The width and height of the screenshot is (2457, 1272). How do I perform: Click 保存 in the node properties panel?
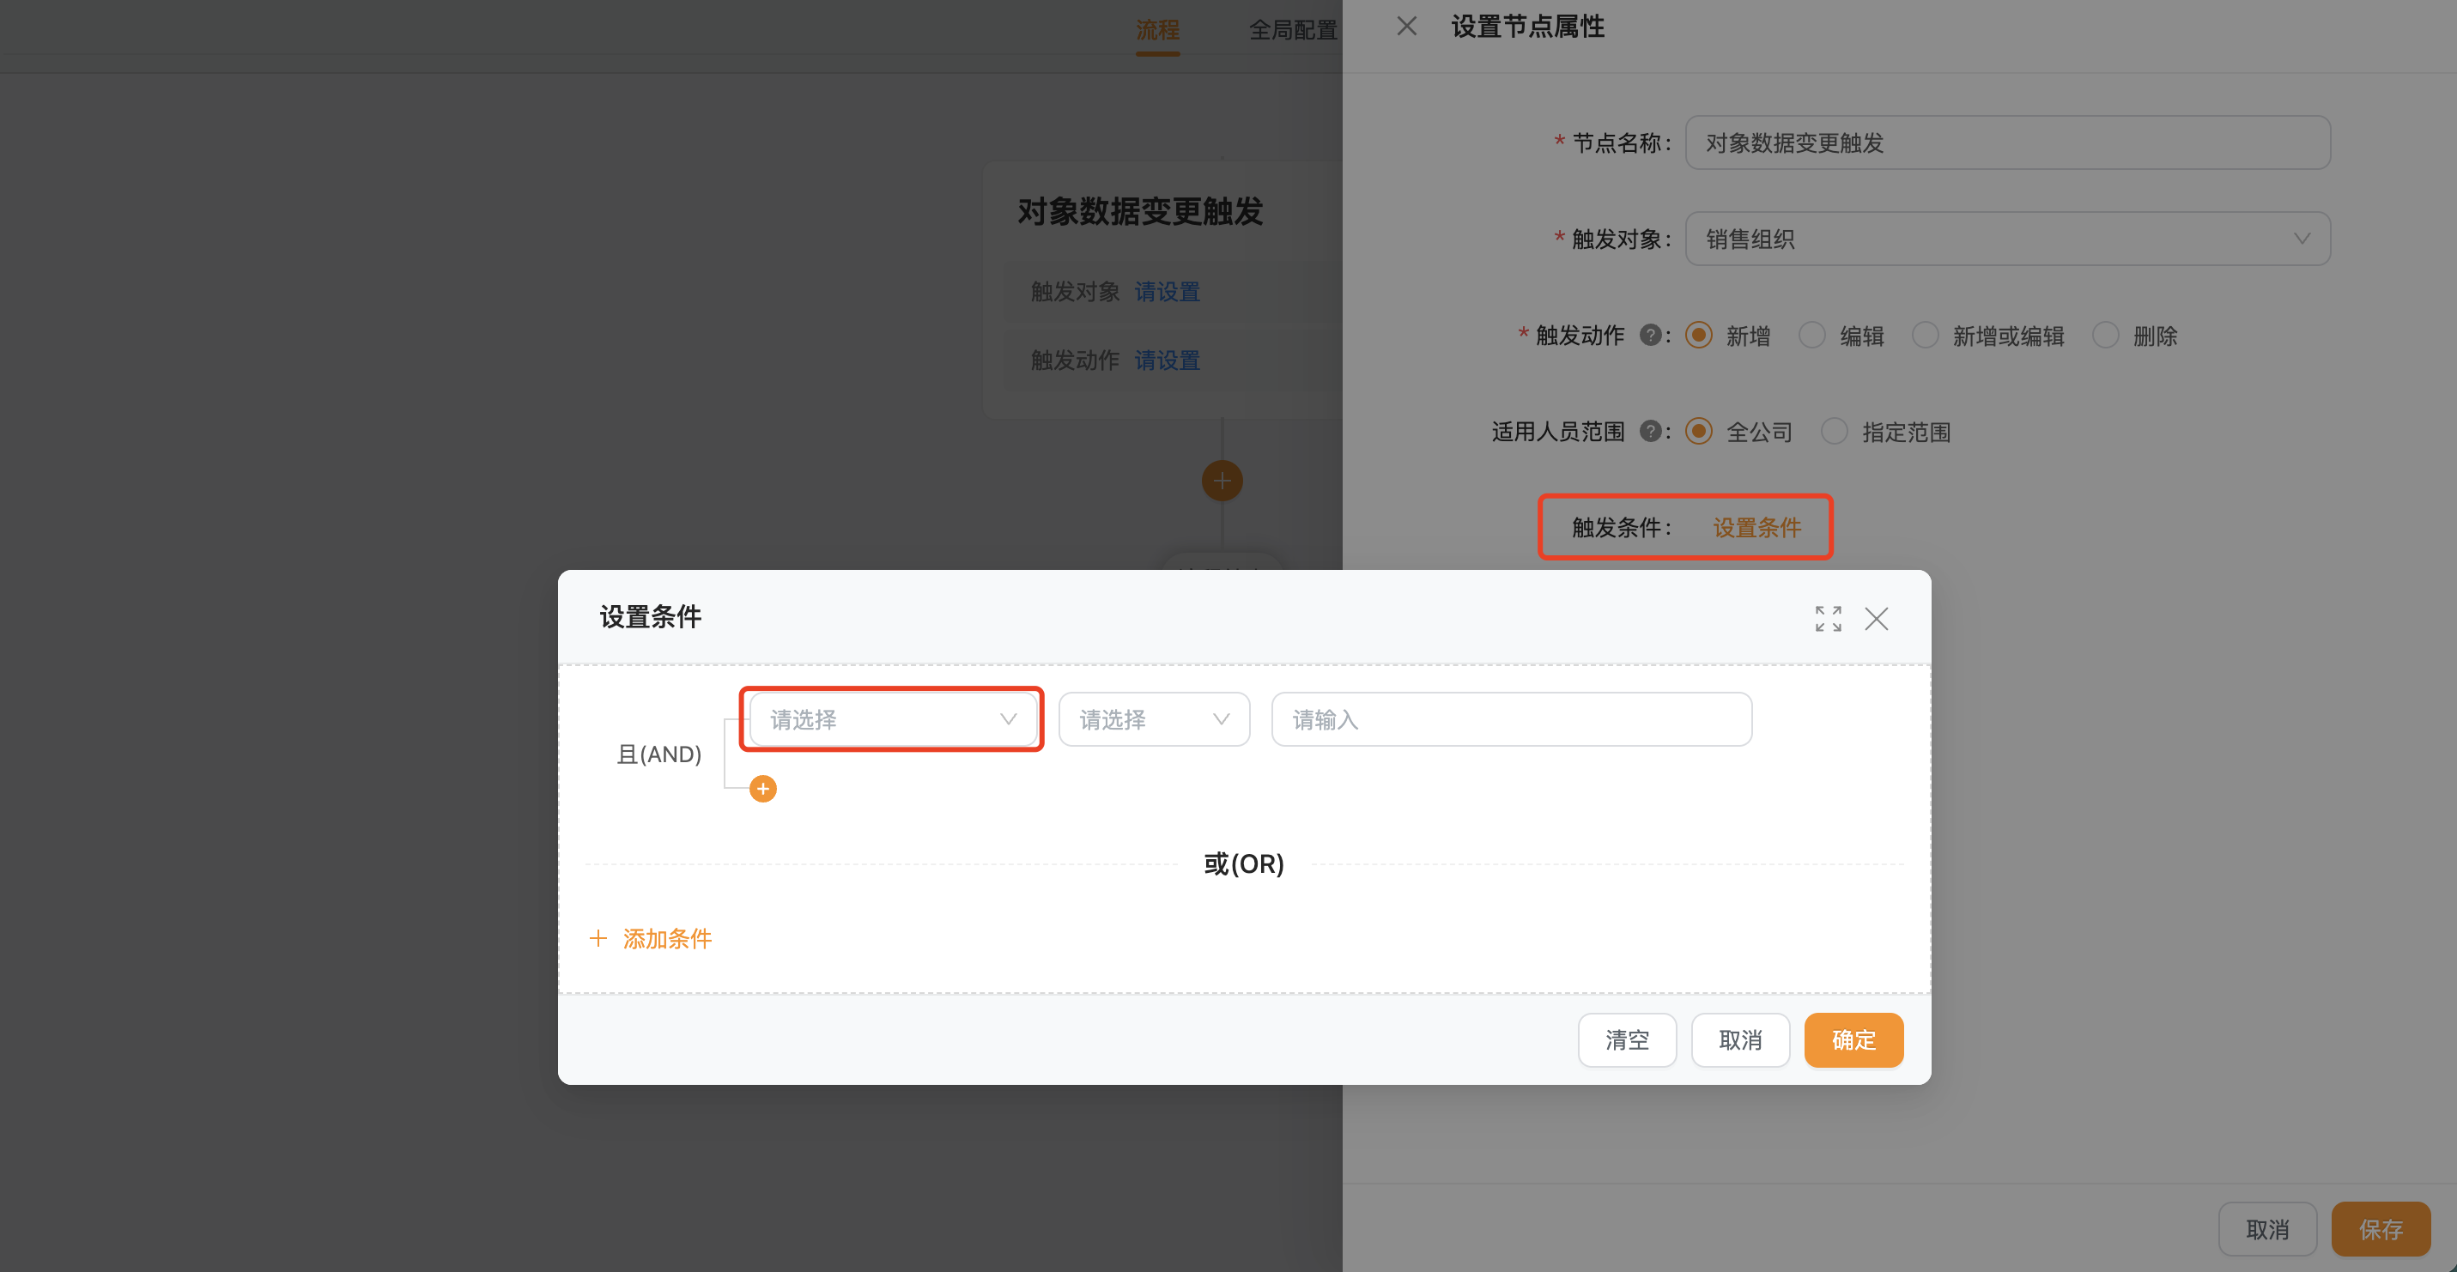pyautogui.click(x=2381, y=1230)
